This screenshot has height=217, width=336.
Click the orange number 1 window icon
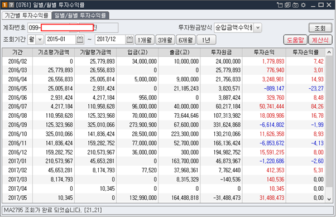[x=4, y=4]
